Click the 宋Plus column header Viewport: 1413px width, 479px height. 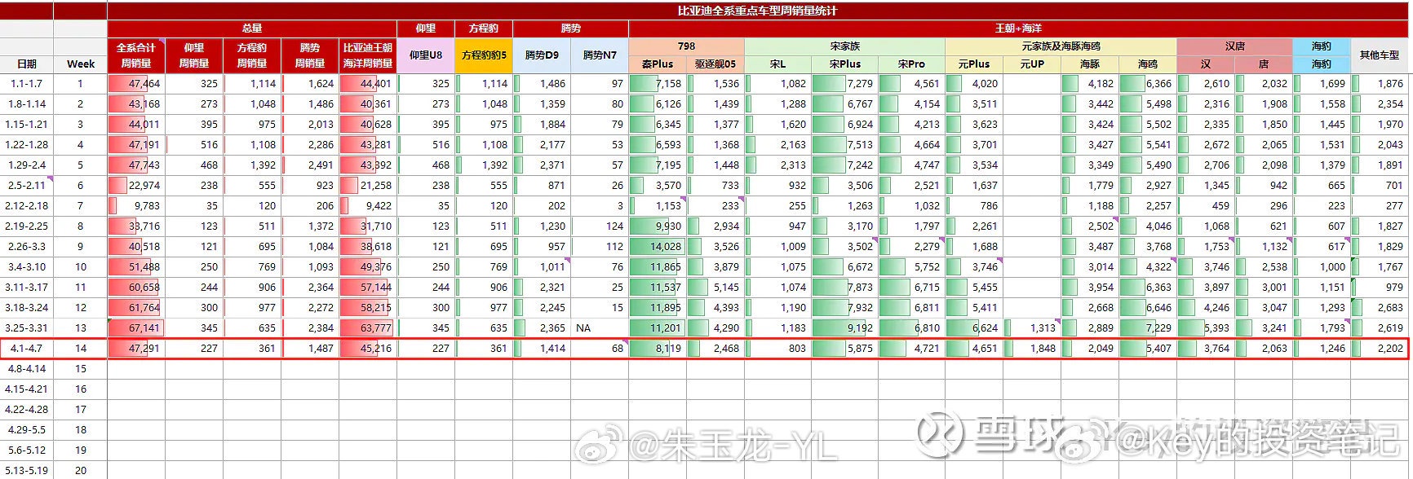click(x=845, y=64)
